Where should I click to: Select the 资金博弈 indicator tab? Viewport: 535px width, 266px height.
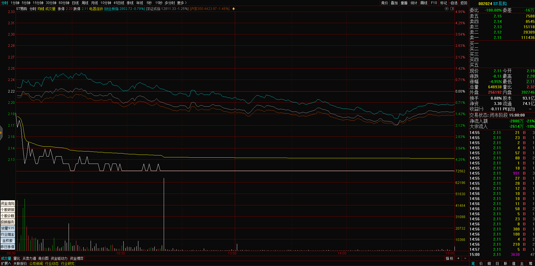pos(77,258)
